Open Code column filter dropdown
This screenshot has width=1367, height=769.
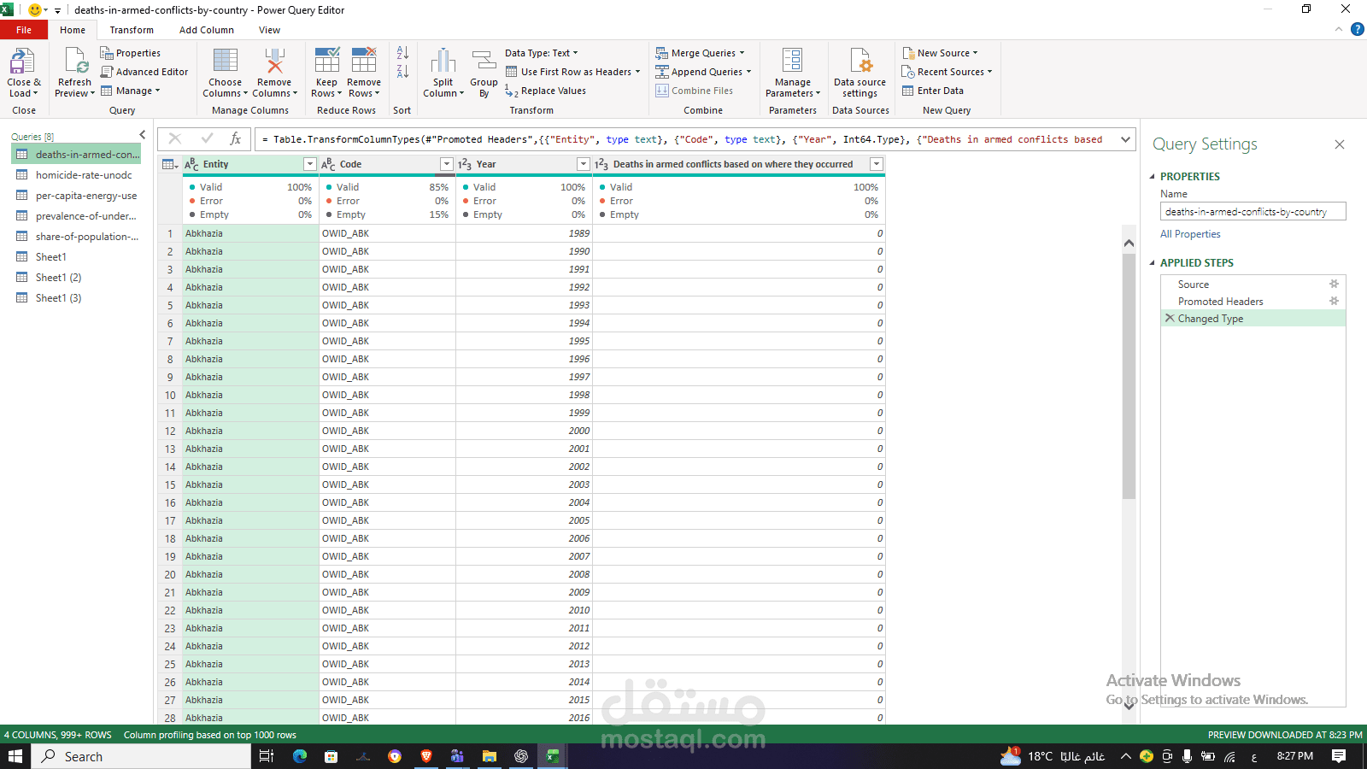coord(447,164)
